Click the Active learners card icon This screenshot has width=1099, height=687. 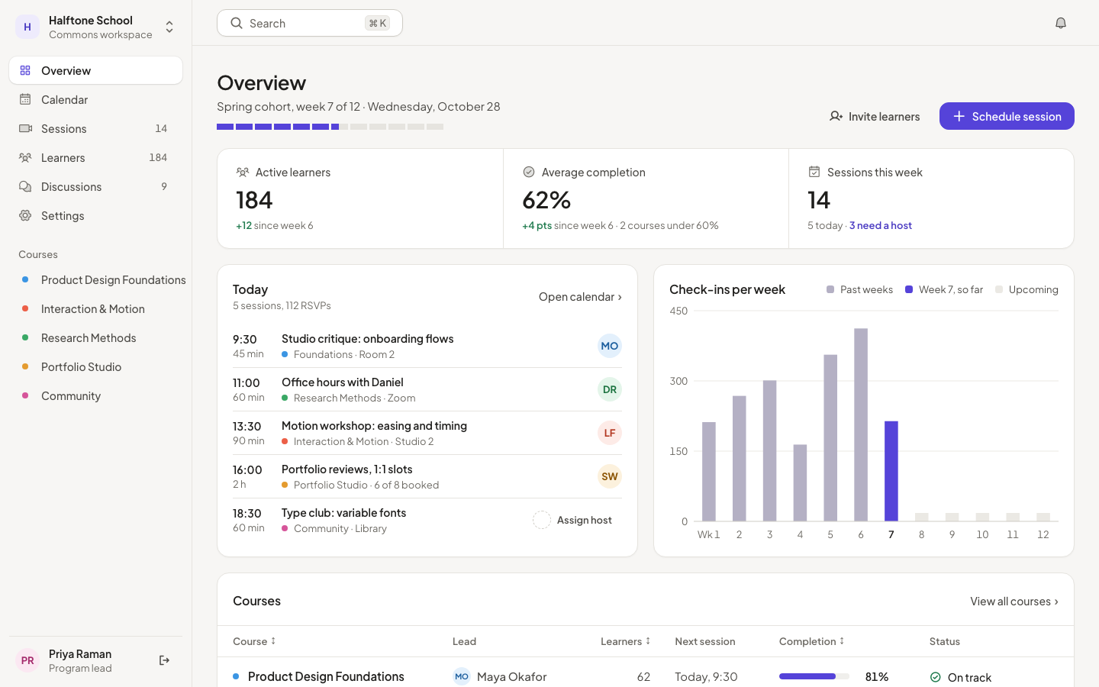click(243, 172)
